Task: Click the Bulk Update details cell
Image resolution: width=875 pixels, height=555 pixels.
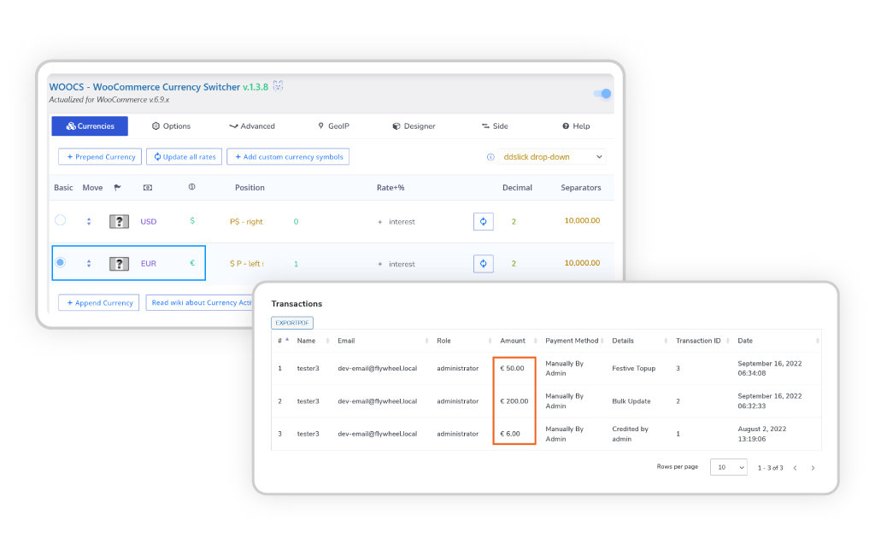Action: point(631,401)
